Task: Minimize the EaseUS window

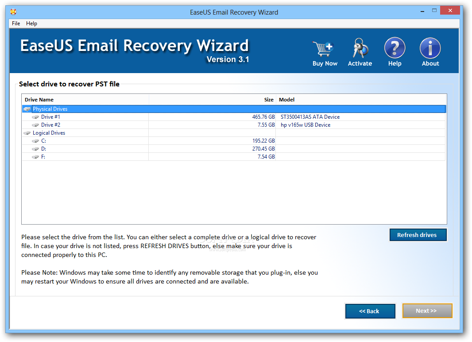Action: click(422, 11)
